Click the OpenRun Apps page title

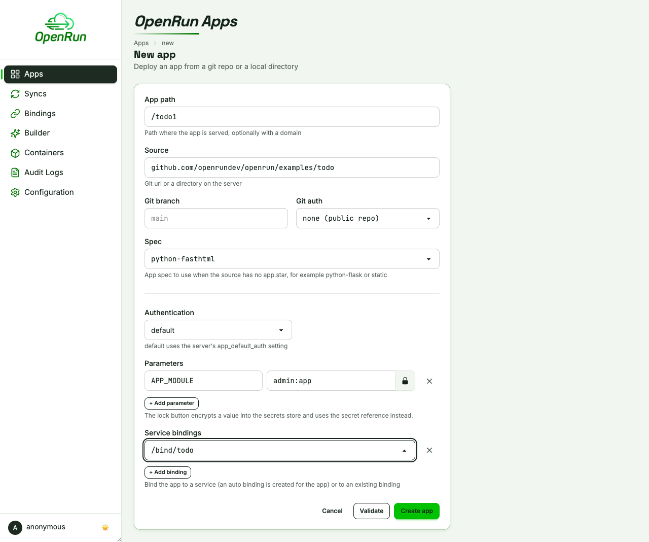pos(186,21)
